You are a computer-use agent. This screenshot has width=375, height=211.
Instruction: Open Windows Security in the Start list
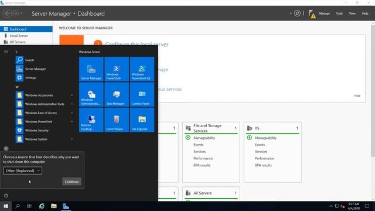pyautogui.click(x=45, y=130)
